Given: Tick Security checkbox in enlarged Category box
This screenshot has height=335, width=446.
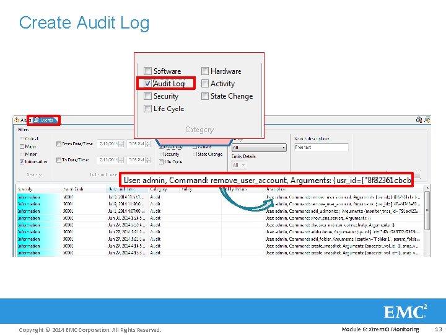Looking at the screenshot, I should 147,96.
